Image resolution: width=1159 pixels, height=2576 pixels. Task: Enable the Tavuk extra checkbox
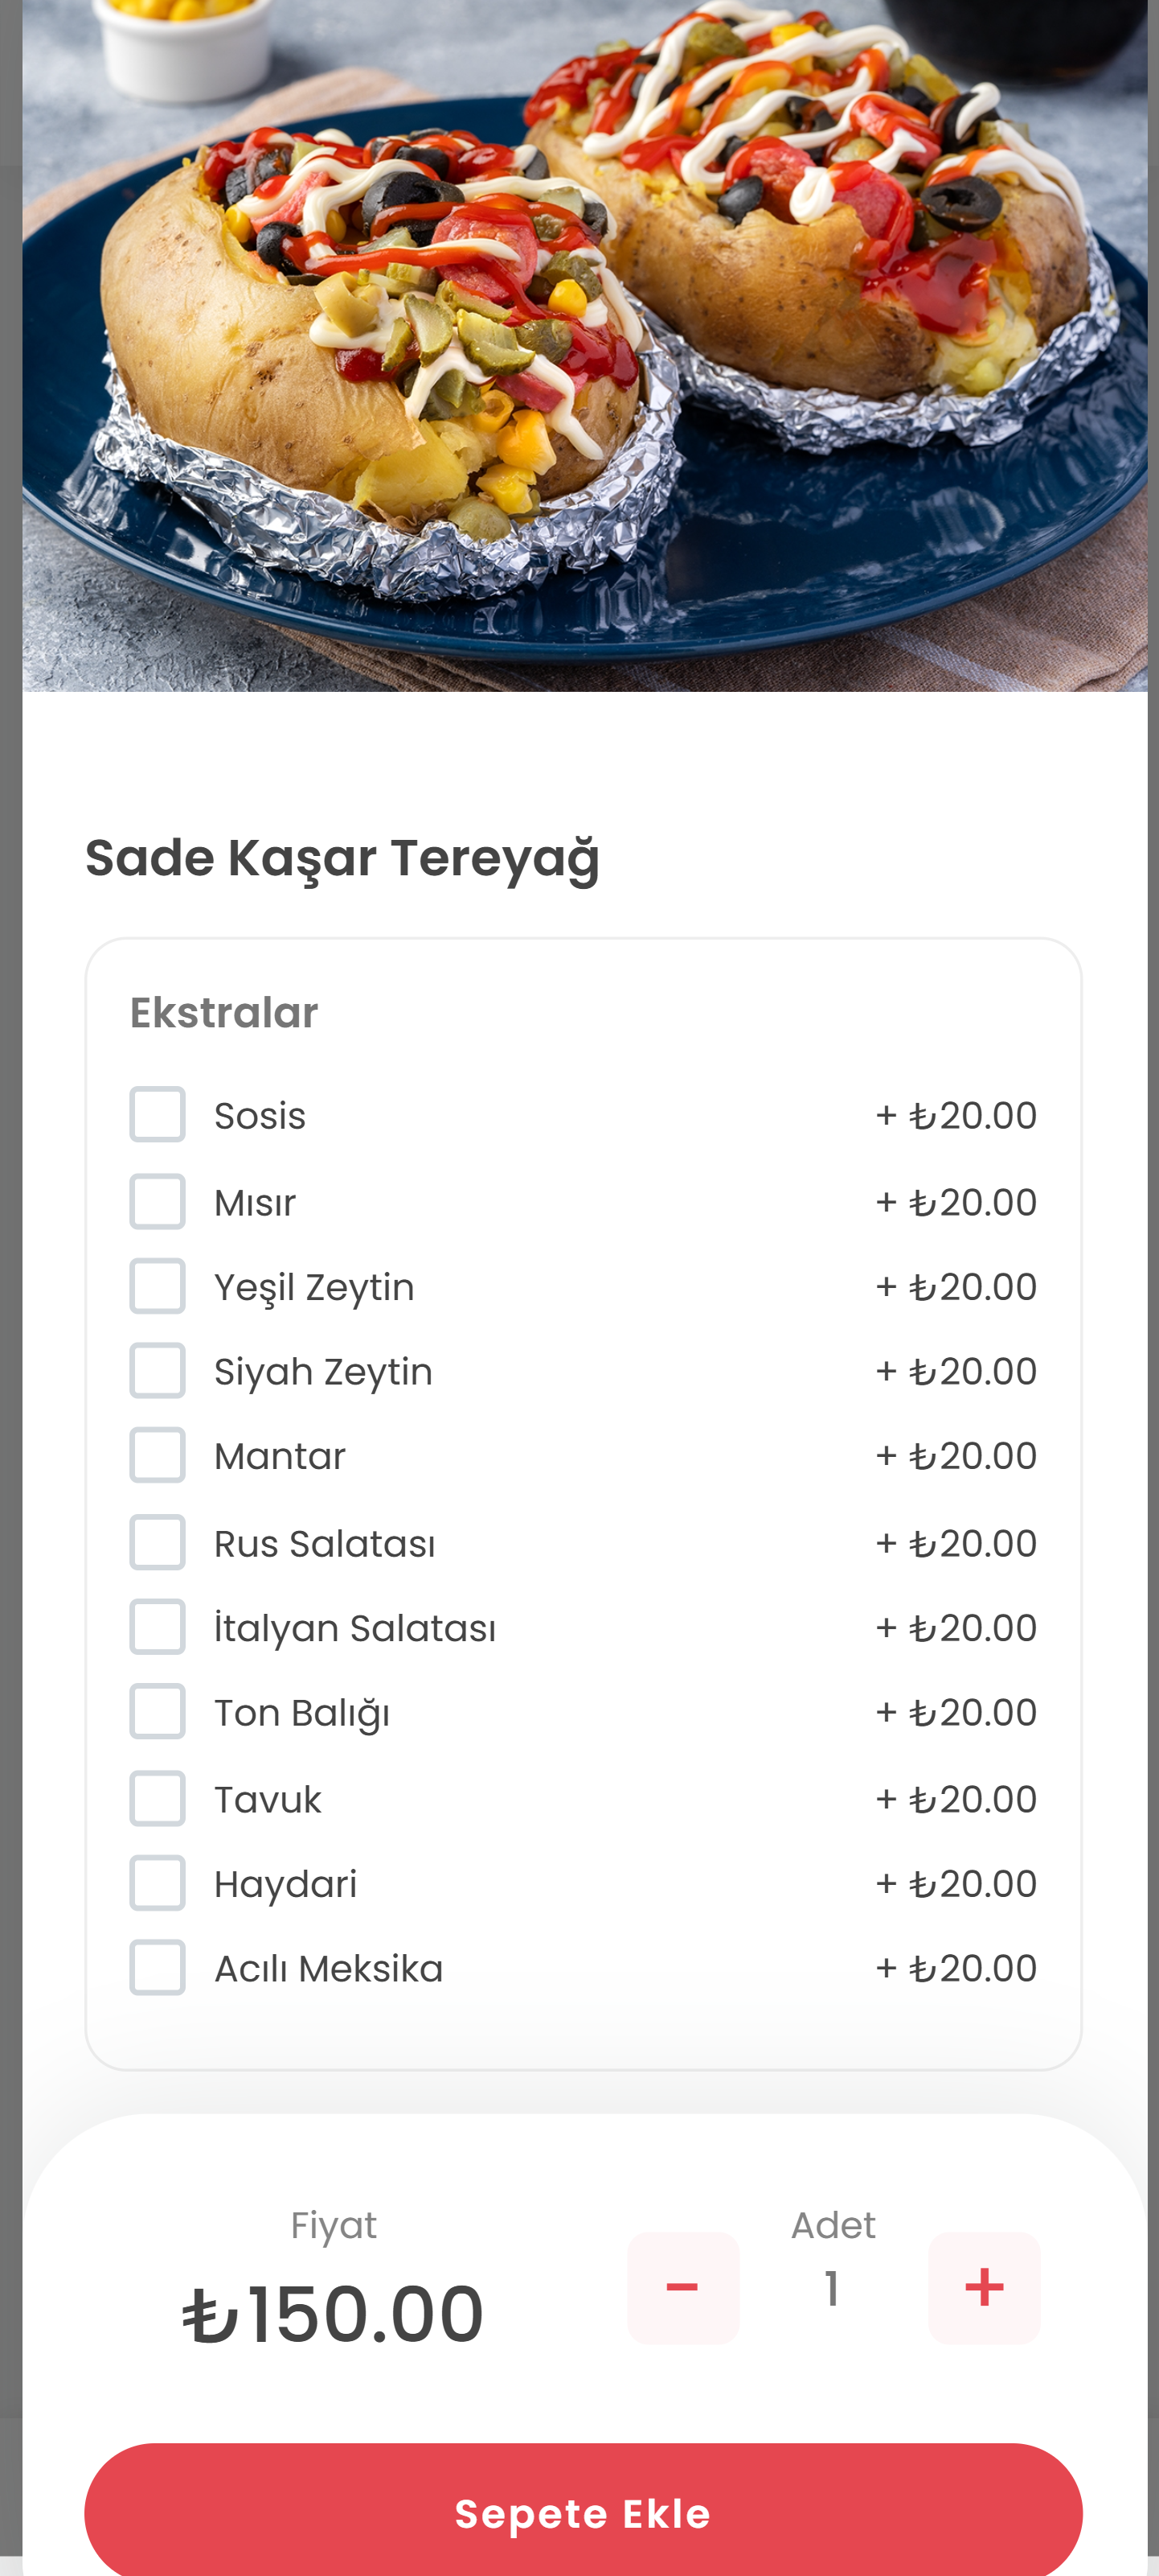(x=157, y=1799)
